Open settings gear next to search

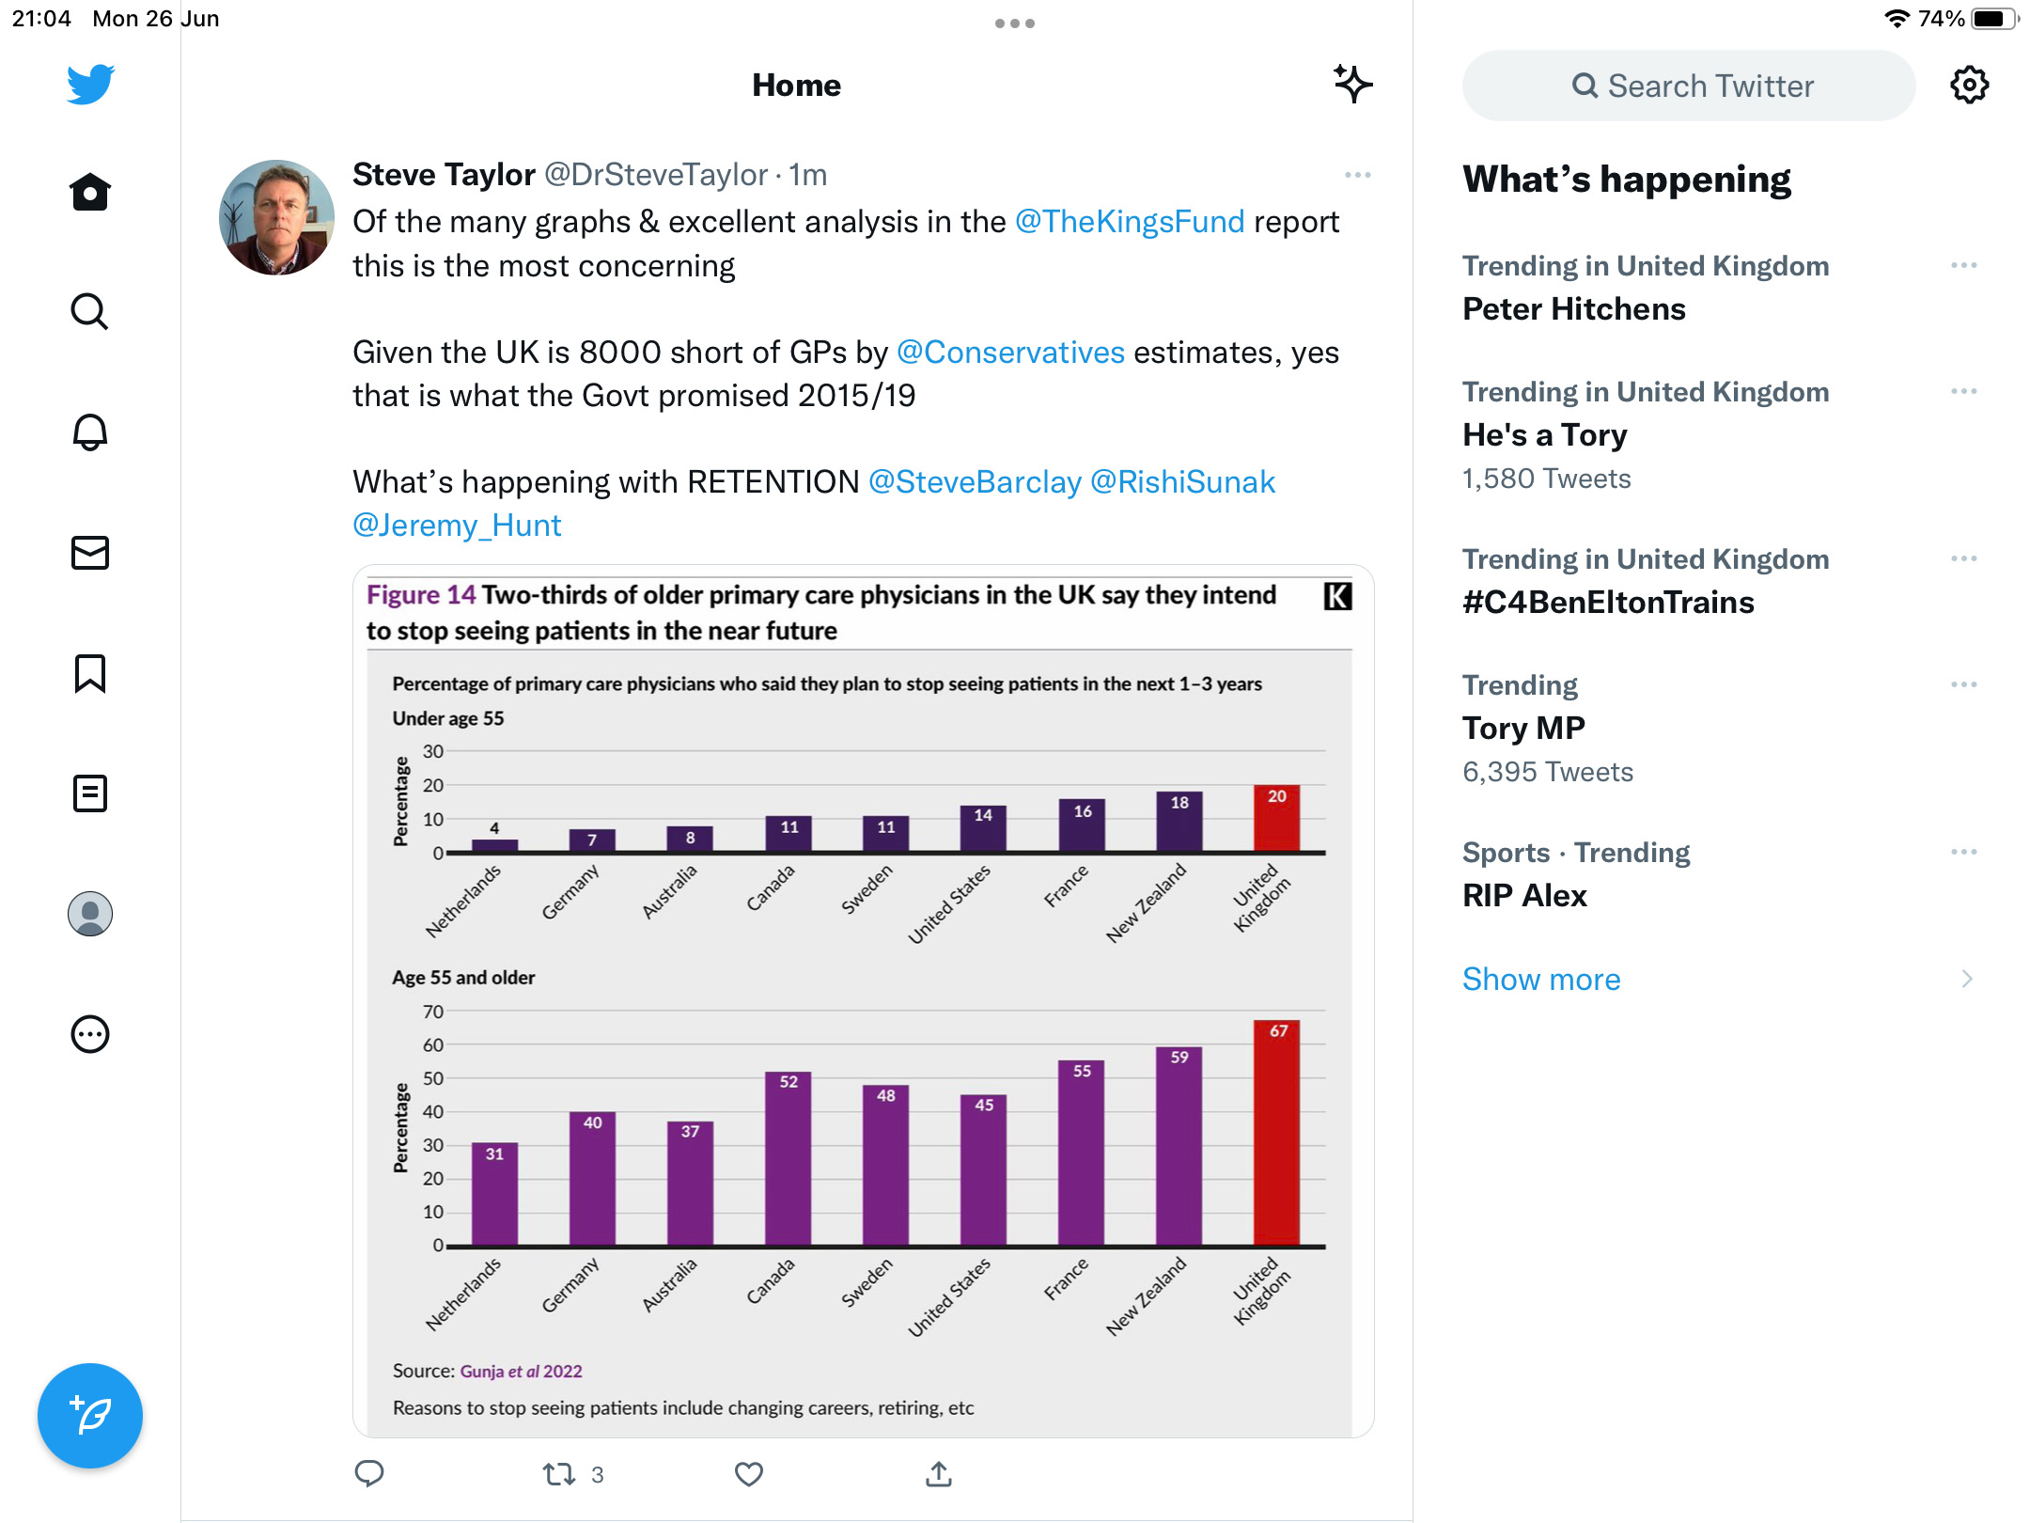pos(1969,85)
